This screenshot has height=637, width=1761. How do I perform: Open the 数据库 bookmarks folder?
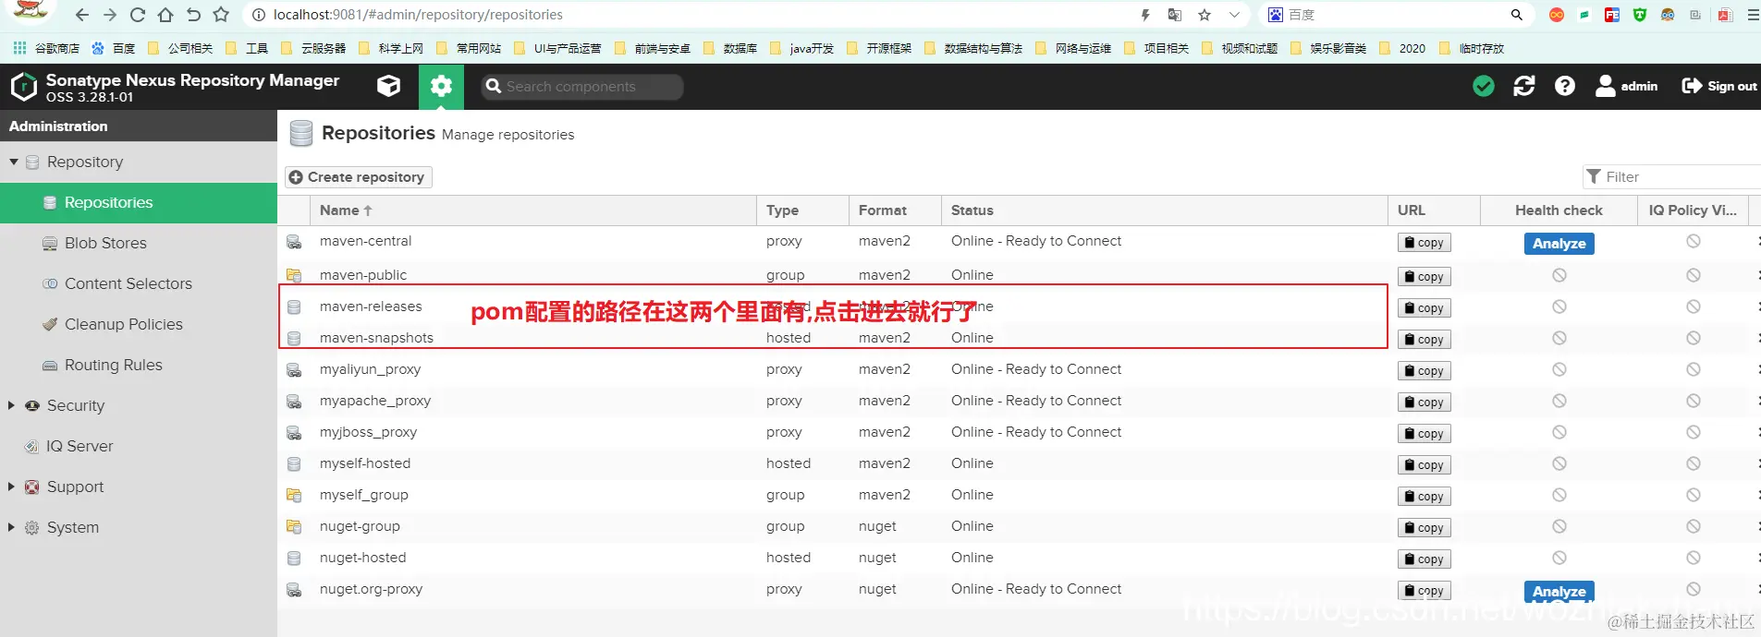click(730, 48)
